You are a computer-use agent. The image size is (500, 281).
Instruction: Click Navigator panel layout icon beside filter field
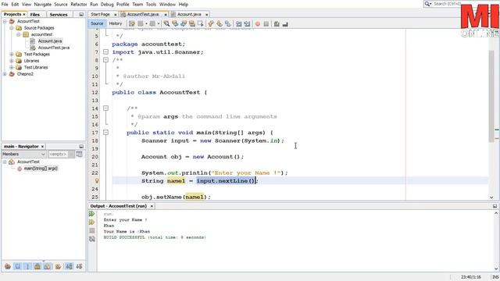79,155
